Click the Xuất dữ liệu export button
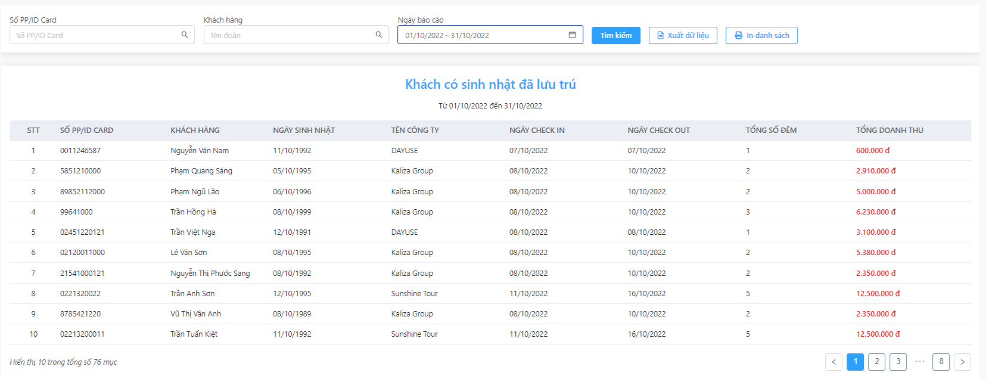Image resolution: width=986 pixels, height=379 pixels. pyautogui.click(x=683, y=35)
